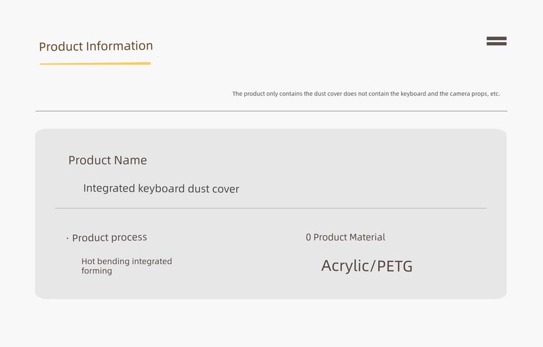Open the hamburger menu icon
This screenshot has width=543, height=347.
coord(496,41)
